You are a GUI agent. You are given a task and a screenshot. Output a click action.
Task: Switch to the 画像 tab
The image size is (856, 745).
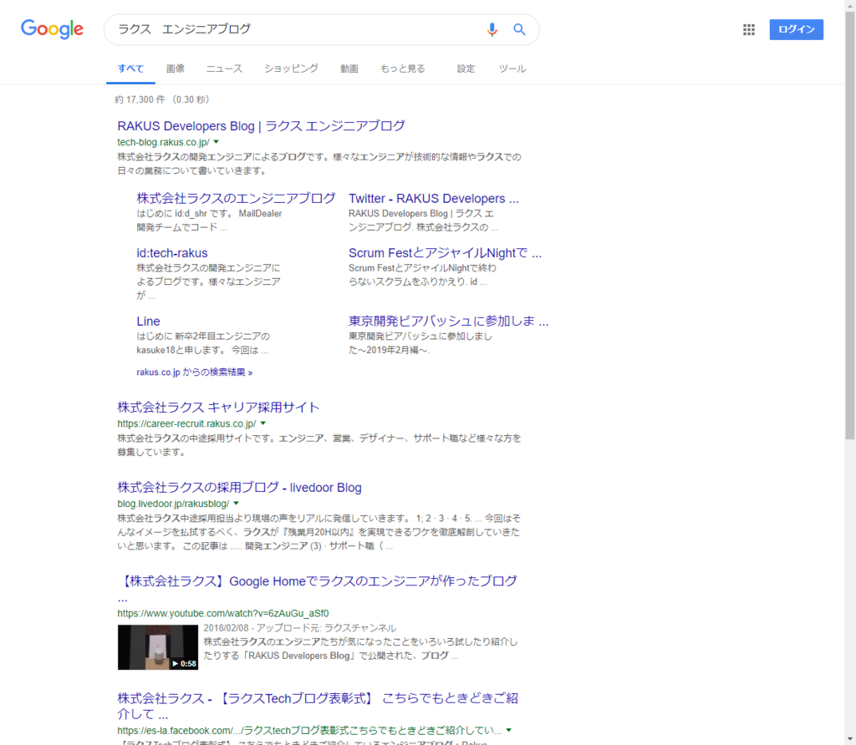click(x=176, y=68)
